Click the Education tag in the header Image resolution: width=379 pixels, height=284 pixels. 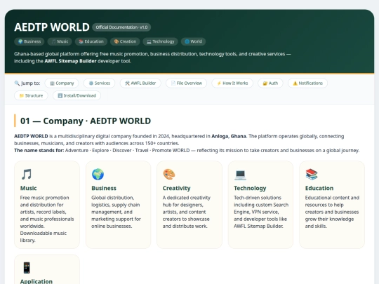pos(91,41)
